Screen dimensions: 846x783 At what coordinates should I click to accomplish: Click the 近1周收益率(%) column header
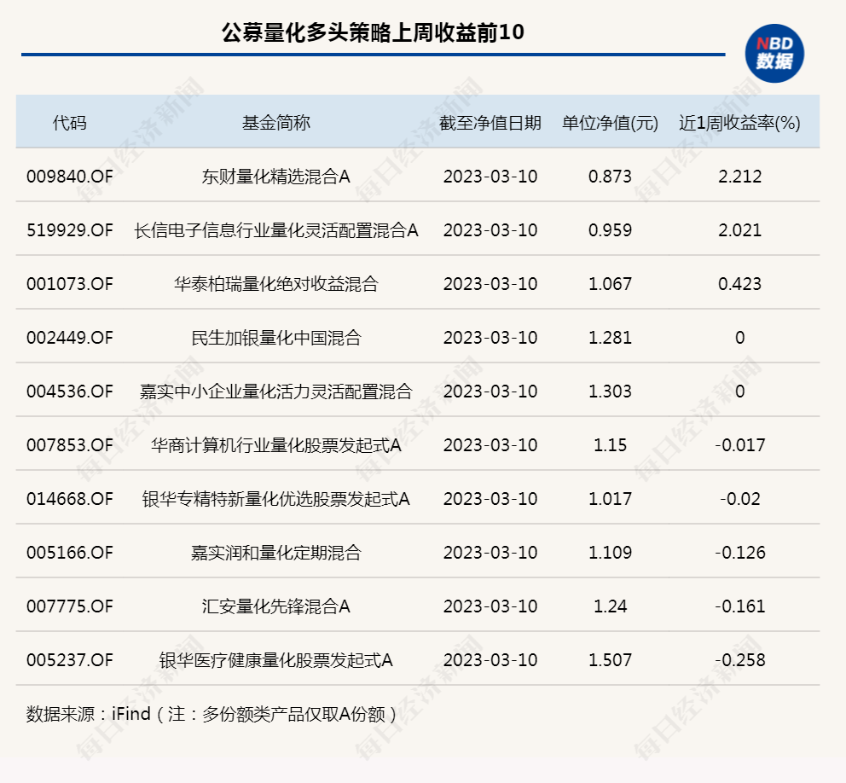739,123
